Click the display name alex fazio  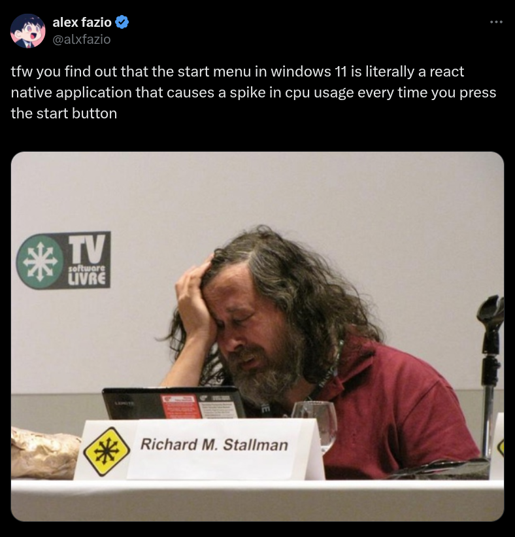click(82, 22)
